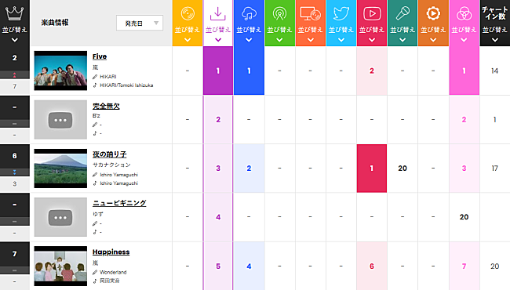Image resolution: width=510 pixels, height=290 pixels.
Task: Click music note icon beside HIKARI/Tomoki Ishizuka
Action: (x=95, y=85)
